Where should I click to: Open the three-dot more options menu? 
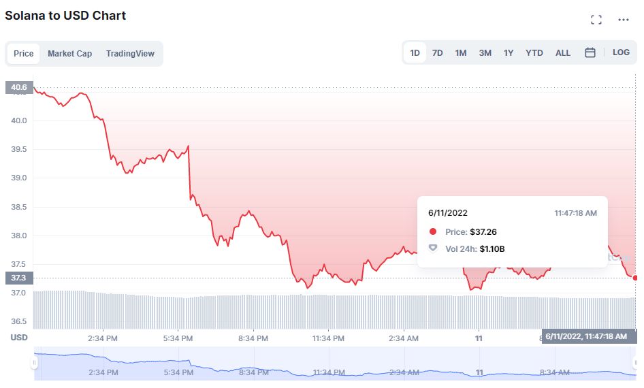[x=623, y=20]
